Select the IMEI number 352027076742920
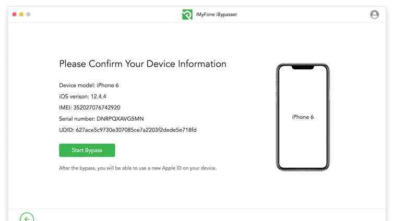Screen dimensions: 394x221 point(97,107)
